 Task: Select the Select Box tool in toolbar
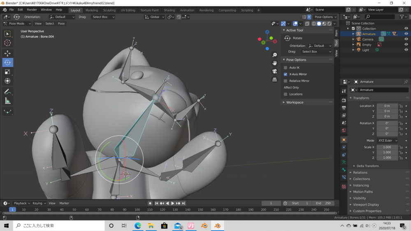click(7, 34)
